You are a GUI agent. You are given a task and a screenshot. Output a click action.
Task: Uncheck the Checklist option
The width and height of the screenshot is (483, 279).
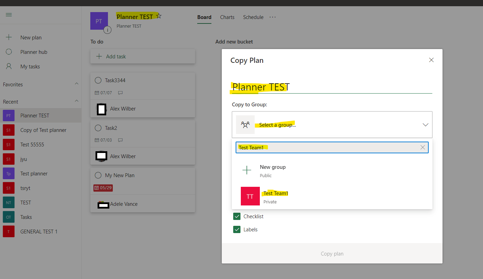[x=237, y=217]
